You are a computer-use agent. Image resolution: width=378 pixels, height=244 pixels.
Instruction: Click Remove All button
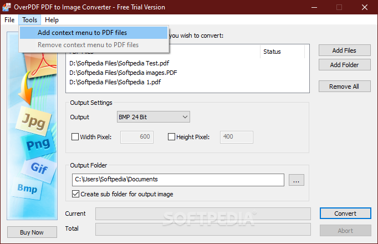coord(345,87)
